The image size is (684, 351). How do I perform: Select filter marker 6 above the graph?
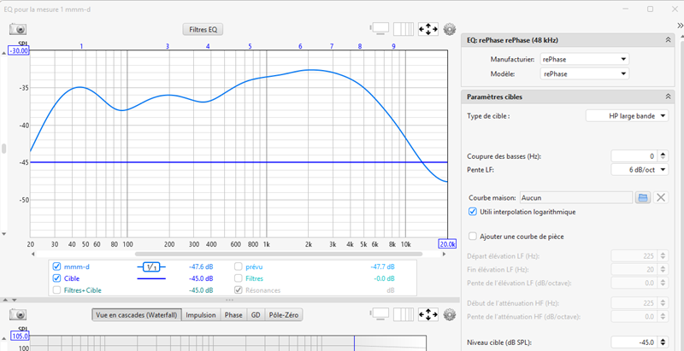tap(300, 46)
